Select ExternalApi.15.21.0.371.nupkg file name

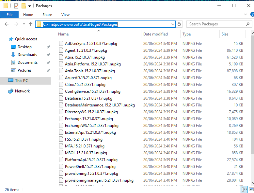click(x=90, y=132)
